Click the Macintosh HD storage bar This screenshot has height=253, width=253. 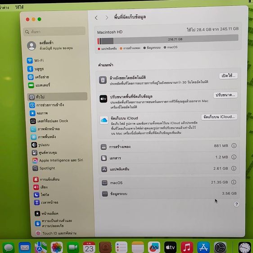(168, 40)
